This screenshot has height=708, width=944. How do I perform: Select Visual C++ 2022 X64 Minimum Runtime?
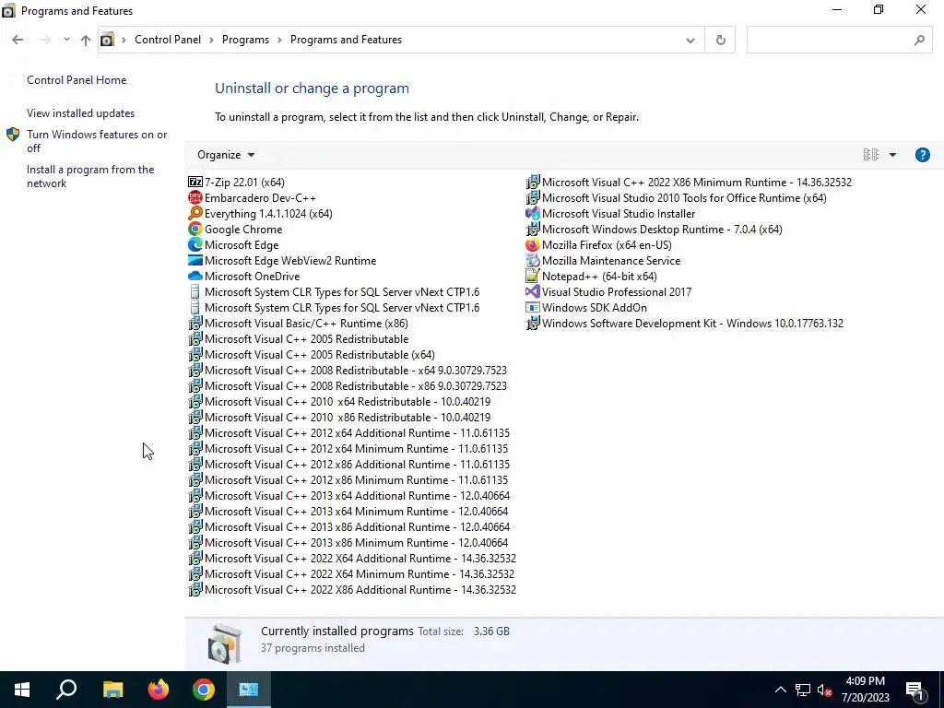(x=351, y=573)
